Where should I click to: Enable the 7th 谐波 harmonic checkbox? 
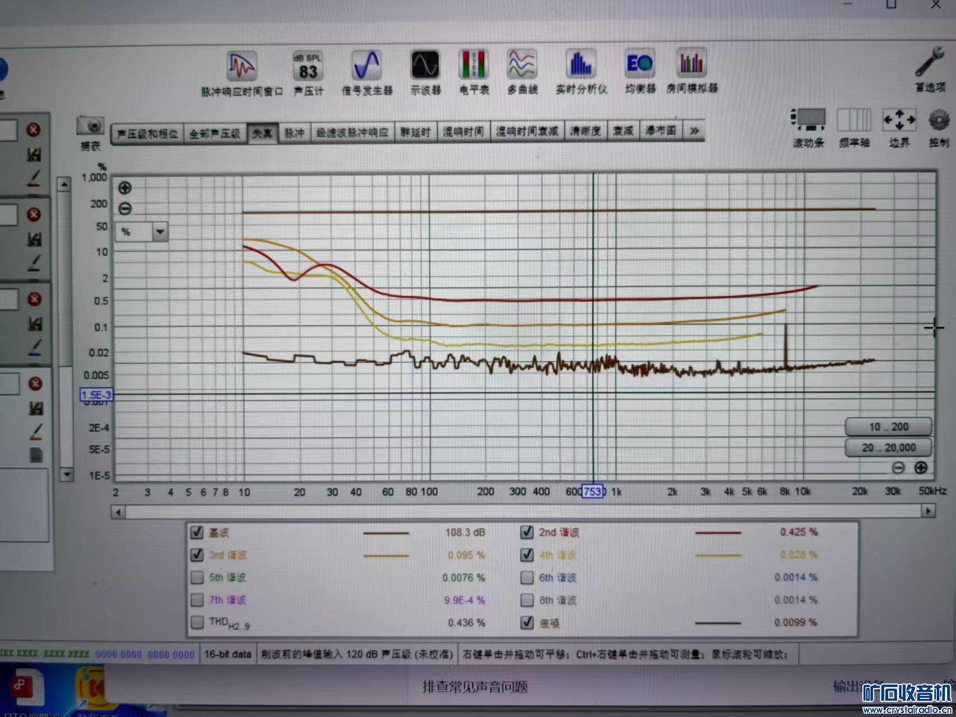point(197,600)
